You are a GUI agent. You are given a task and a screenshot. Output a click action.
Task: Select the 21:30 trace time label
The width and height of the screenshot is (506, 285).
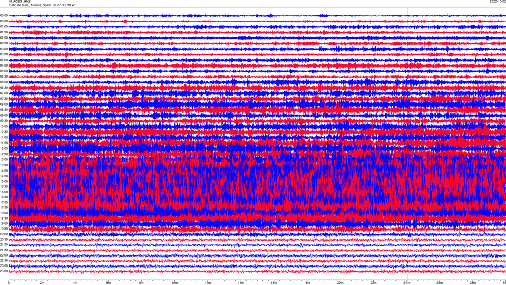coord(4,250)
